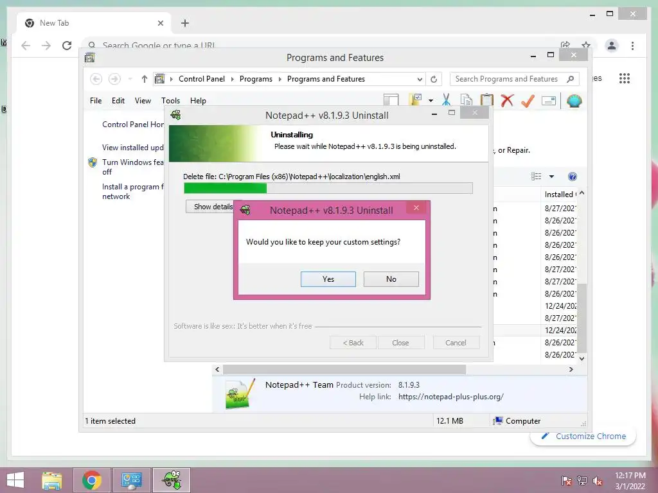Click the Control Panel Home link
Screen dimensions: 658x493
tap(133, 125)
